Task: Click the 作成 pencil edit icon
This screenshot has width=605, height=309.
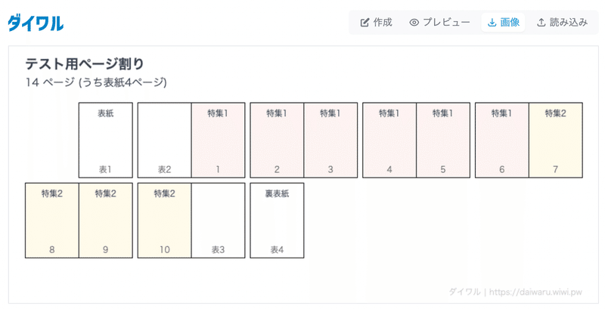Action: coord(365,23)
